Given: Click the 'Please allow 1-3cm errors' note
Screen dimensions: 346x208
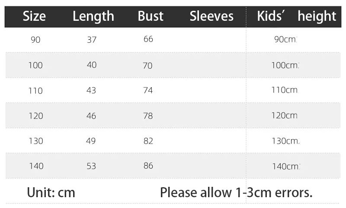Looking at the screenshot, I should 236,192.
